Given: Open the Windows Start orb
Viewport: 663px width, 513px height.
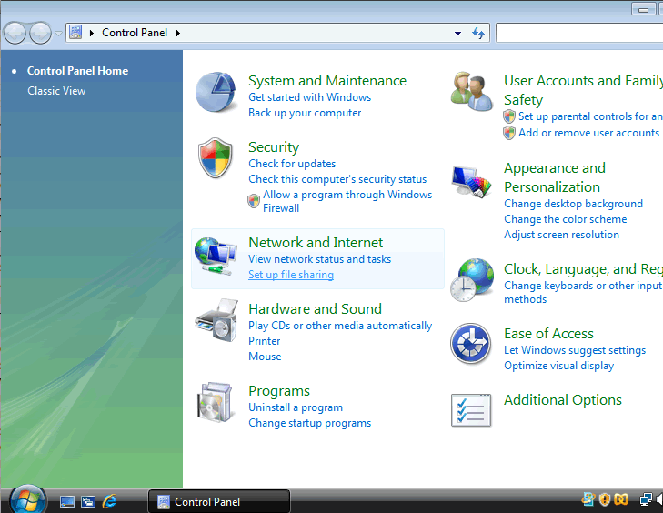Looking at the screenshot, I should point(27,499).
